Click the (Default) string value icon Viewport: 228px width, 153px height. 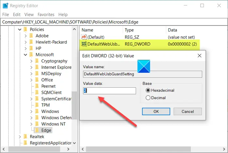point(84,37)
